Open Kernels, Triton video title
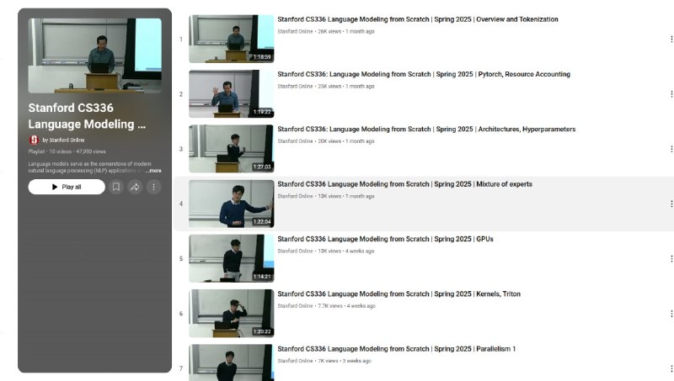This screenshot has height=381, width=674. (x=399, y=294)
